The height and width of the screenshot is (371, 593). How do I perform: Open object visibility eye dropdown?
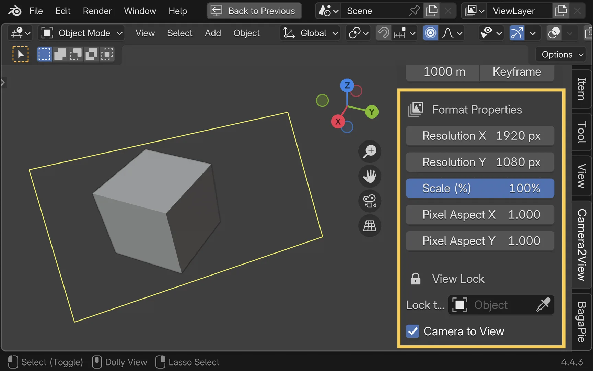pyautogui.click(x=491, y=33)
